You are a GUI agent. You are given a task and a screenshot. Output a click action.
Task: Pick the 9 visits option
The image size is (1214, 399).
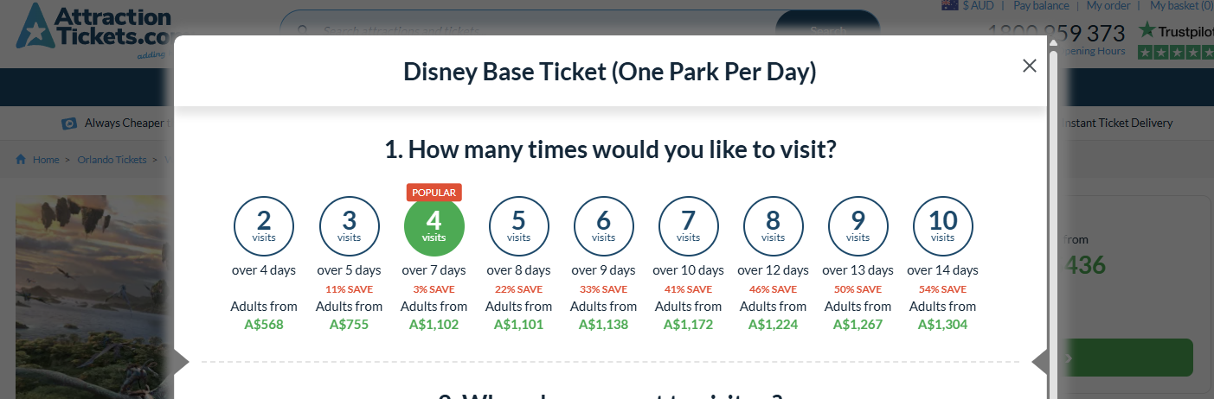point(858,226)
